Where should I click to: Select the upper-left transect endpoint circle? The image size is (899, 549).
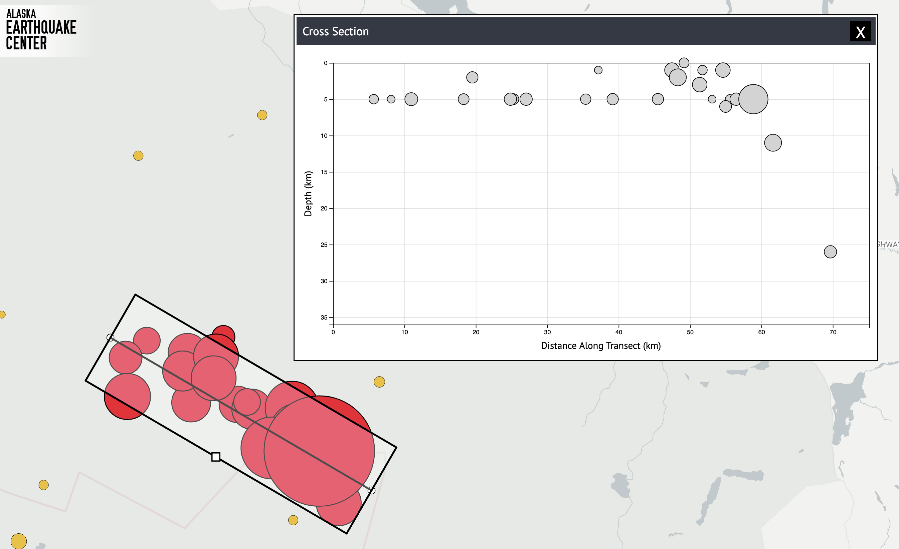pos(111,337)
